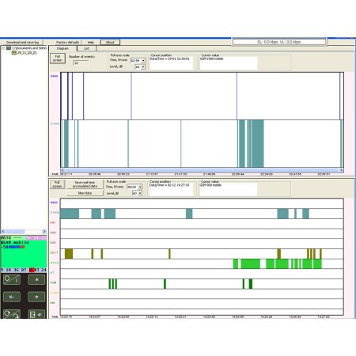356x356 pixels.
Task: Open the Help button
Action: click(91, 42)
